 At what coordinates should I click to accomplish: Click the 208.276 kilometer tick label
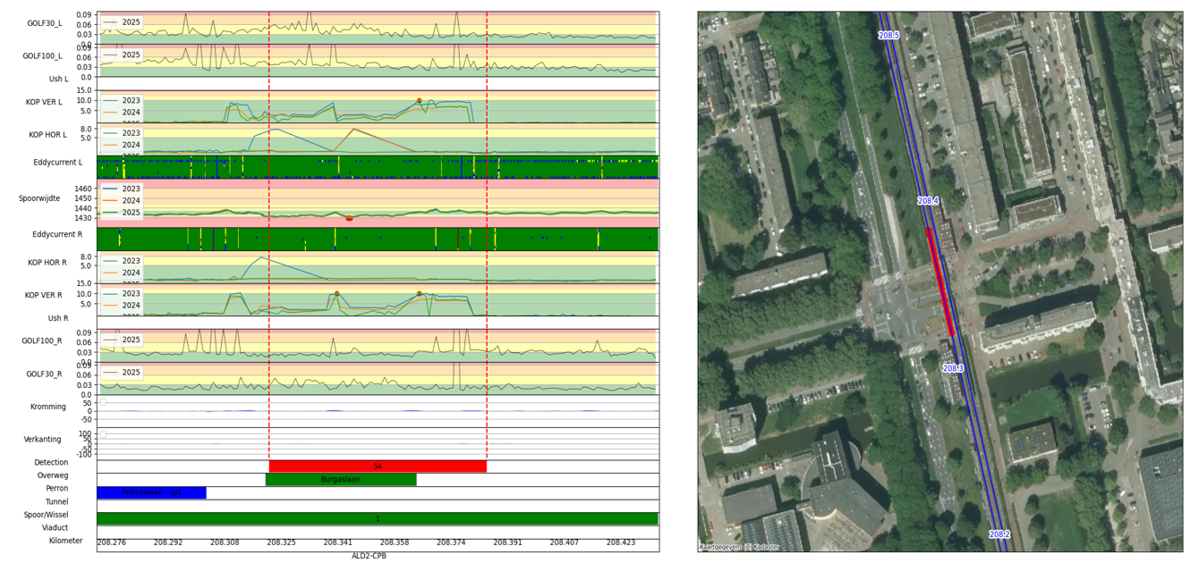click(112, 542)
